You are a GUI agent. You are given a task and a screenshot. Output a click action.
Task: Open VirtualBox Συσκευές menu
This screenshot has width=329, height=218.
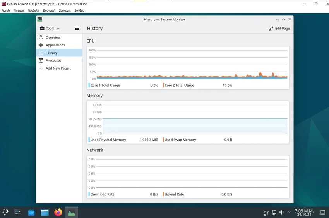(65, 10)
